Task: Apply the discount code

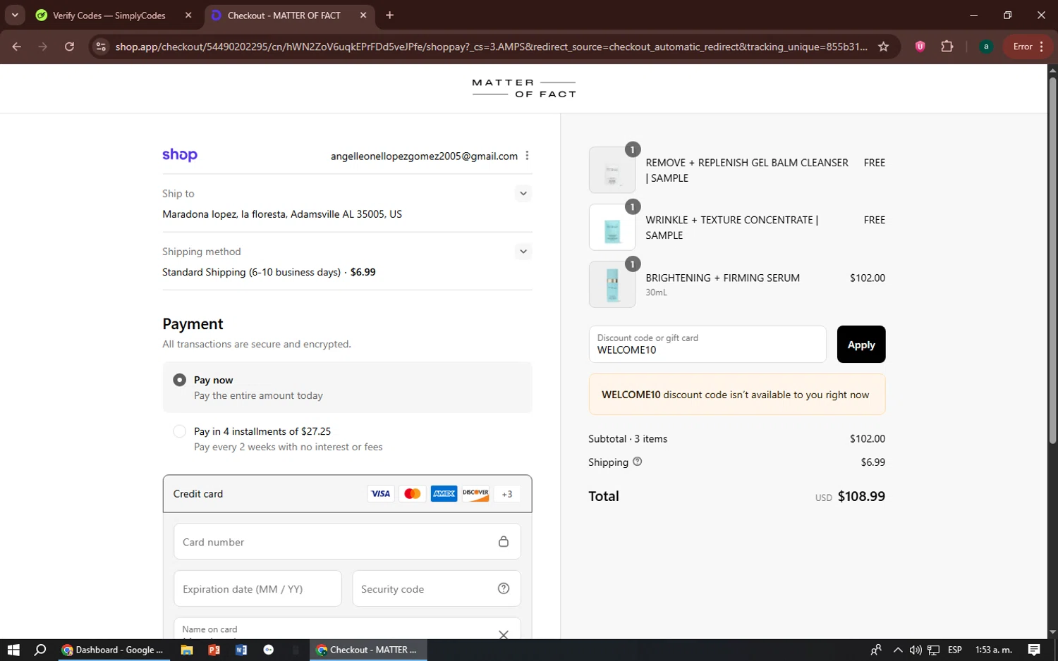Action: tap(861, 345)
